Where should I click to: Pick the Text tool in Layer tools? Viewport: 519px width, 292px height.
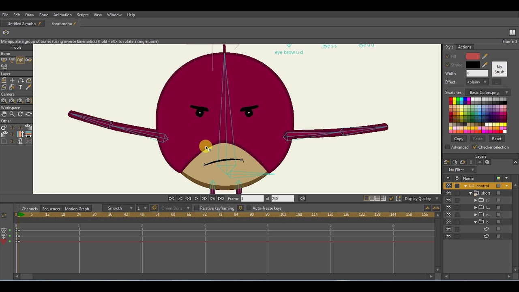(20, 87)
